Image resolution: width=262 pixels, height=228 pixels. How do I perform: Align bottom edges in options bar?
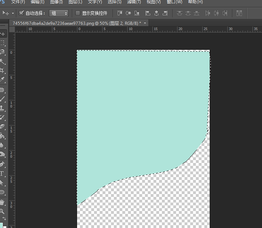137,13
